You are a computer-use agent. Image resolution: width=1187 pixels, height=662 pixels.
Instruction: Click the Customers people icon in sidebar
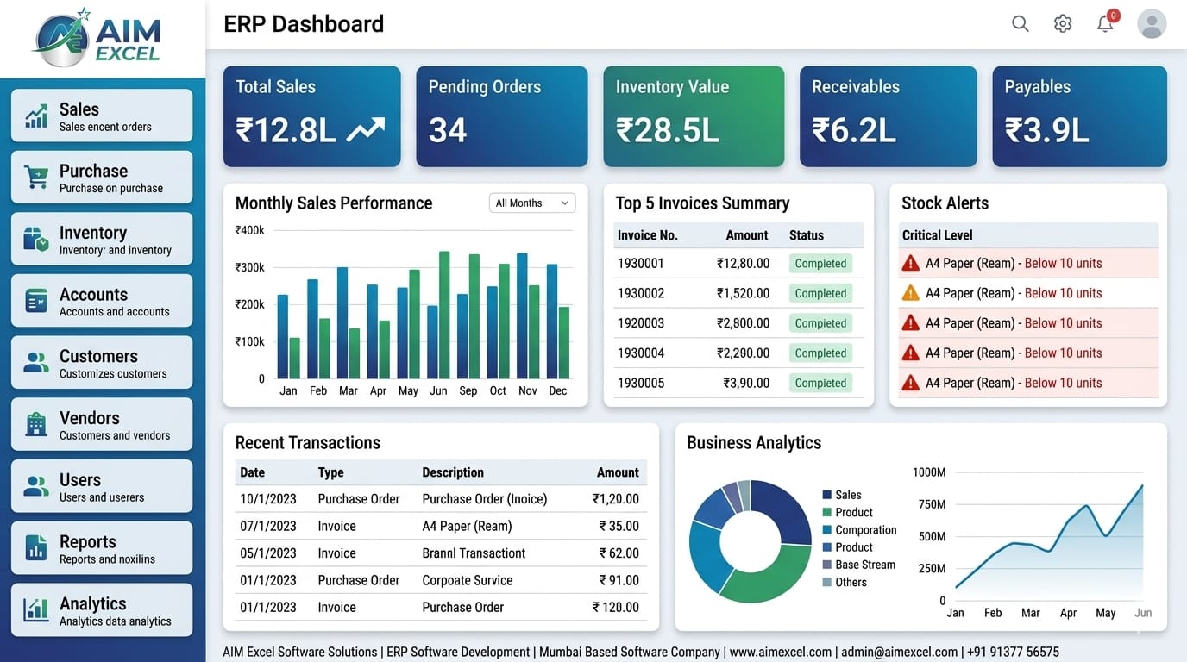(36, 363)
